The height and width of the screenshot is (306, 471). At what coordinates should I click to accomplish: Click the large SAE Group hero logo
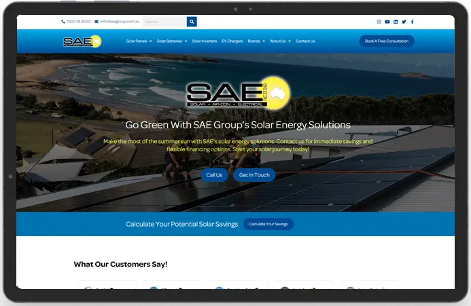[x=238, y=94]
